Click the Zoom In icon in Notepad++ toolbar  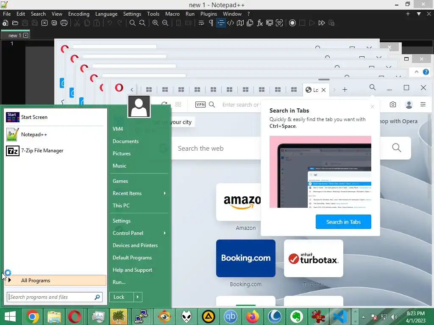[x=156, y=23]
